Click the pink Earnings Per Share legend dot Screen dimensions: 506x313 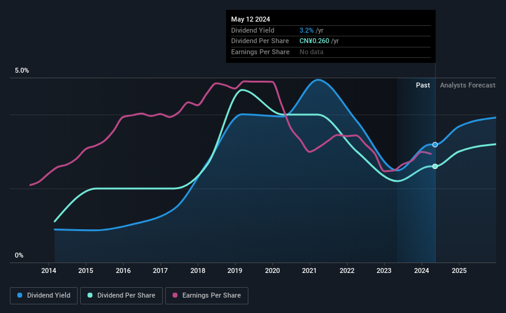pos(175,295)
